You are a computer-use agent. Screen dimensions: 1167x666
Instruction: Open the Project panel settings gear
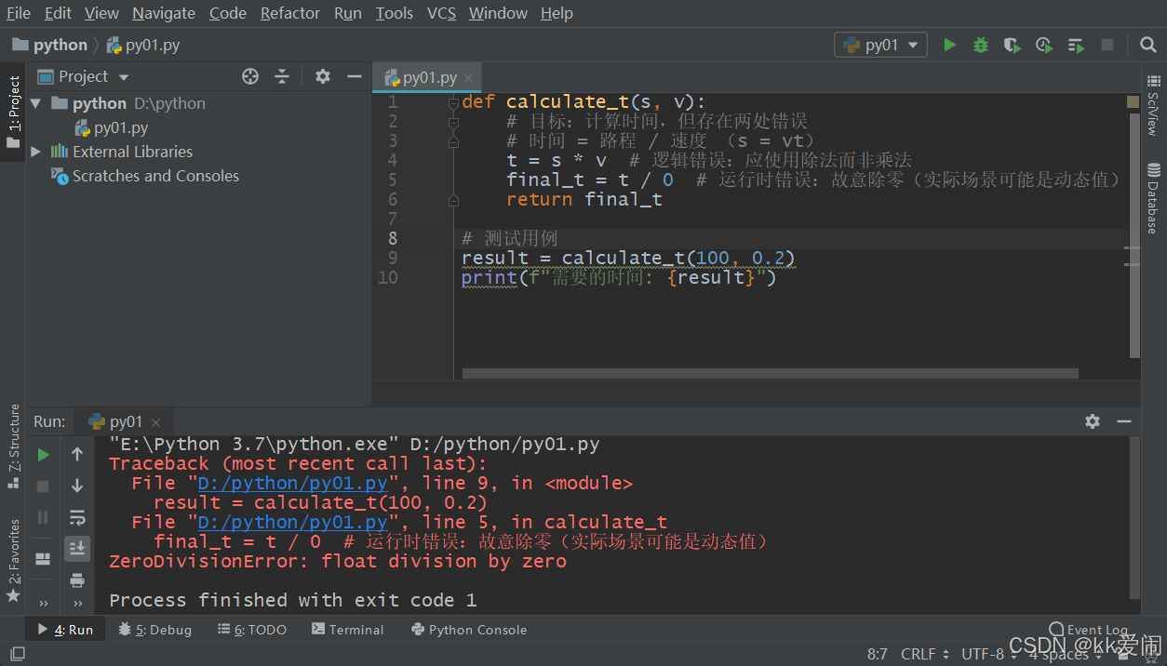[321, 76]
